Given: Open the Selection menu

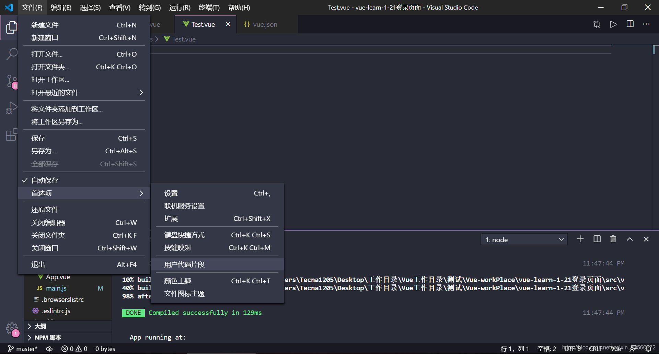Looking at the screenshot, I should [x=90, y=8].
